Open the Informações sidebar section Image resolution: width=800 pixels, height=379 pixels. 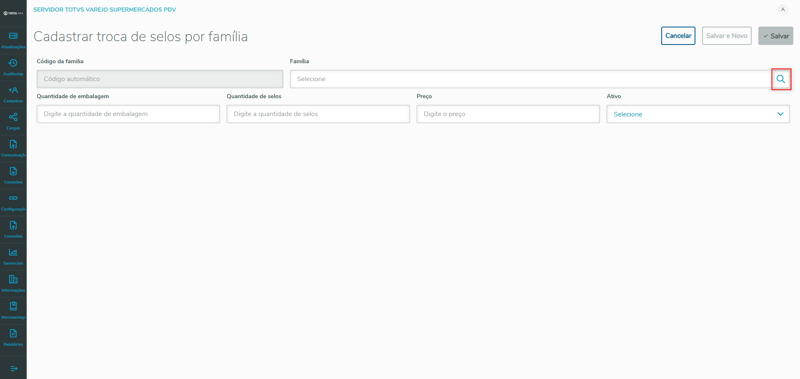point(13,283)
